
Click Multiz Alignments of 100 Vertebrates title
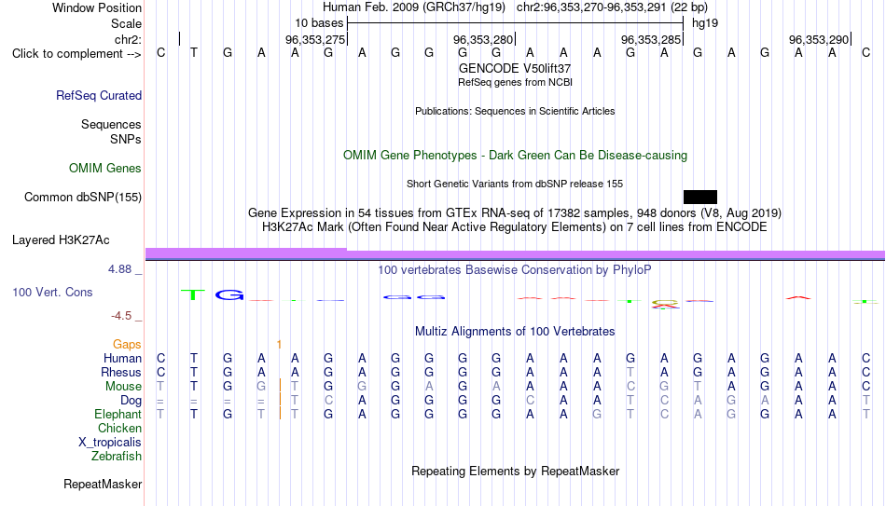tap(515, 332)
